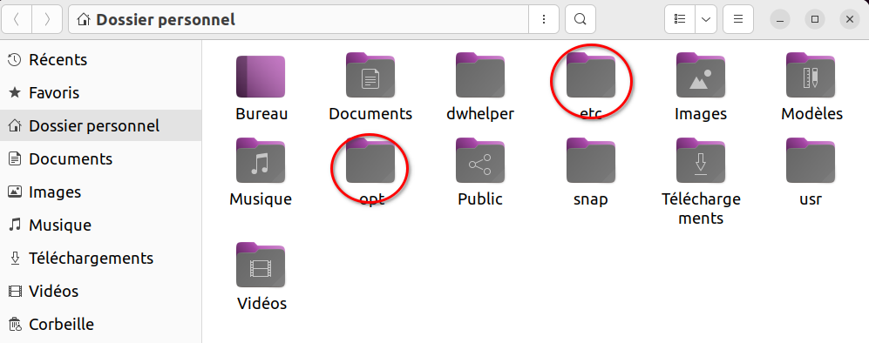Minimize the Files window
This screenshot has height=343, width=869.
pos(780,19)
